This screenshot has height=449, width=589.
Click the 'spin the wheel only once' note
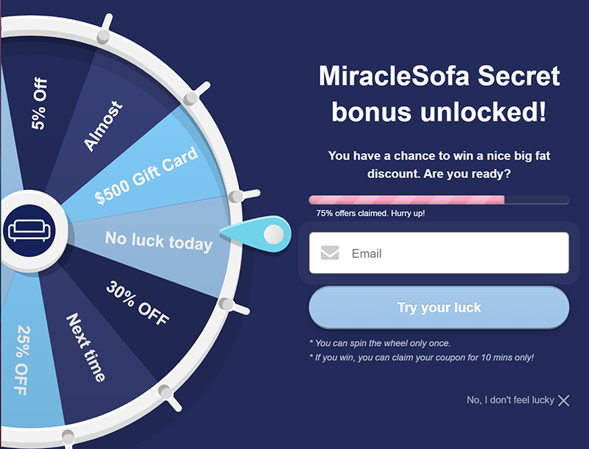click(380, 343)
